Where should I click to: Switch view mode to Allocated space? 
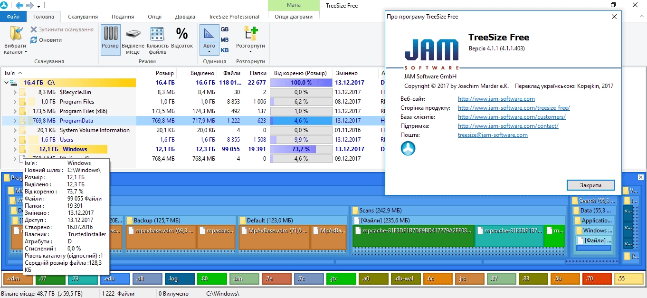(x=133, y=41)
